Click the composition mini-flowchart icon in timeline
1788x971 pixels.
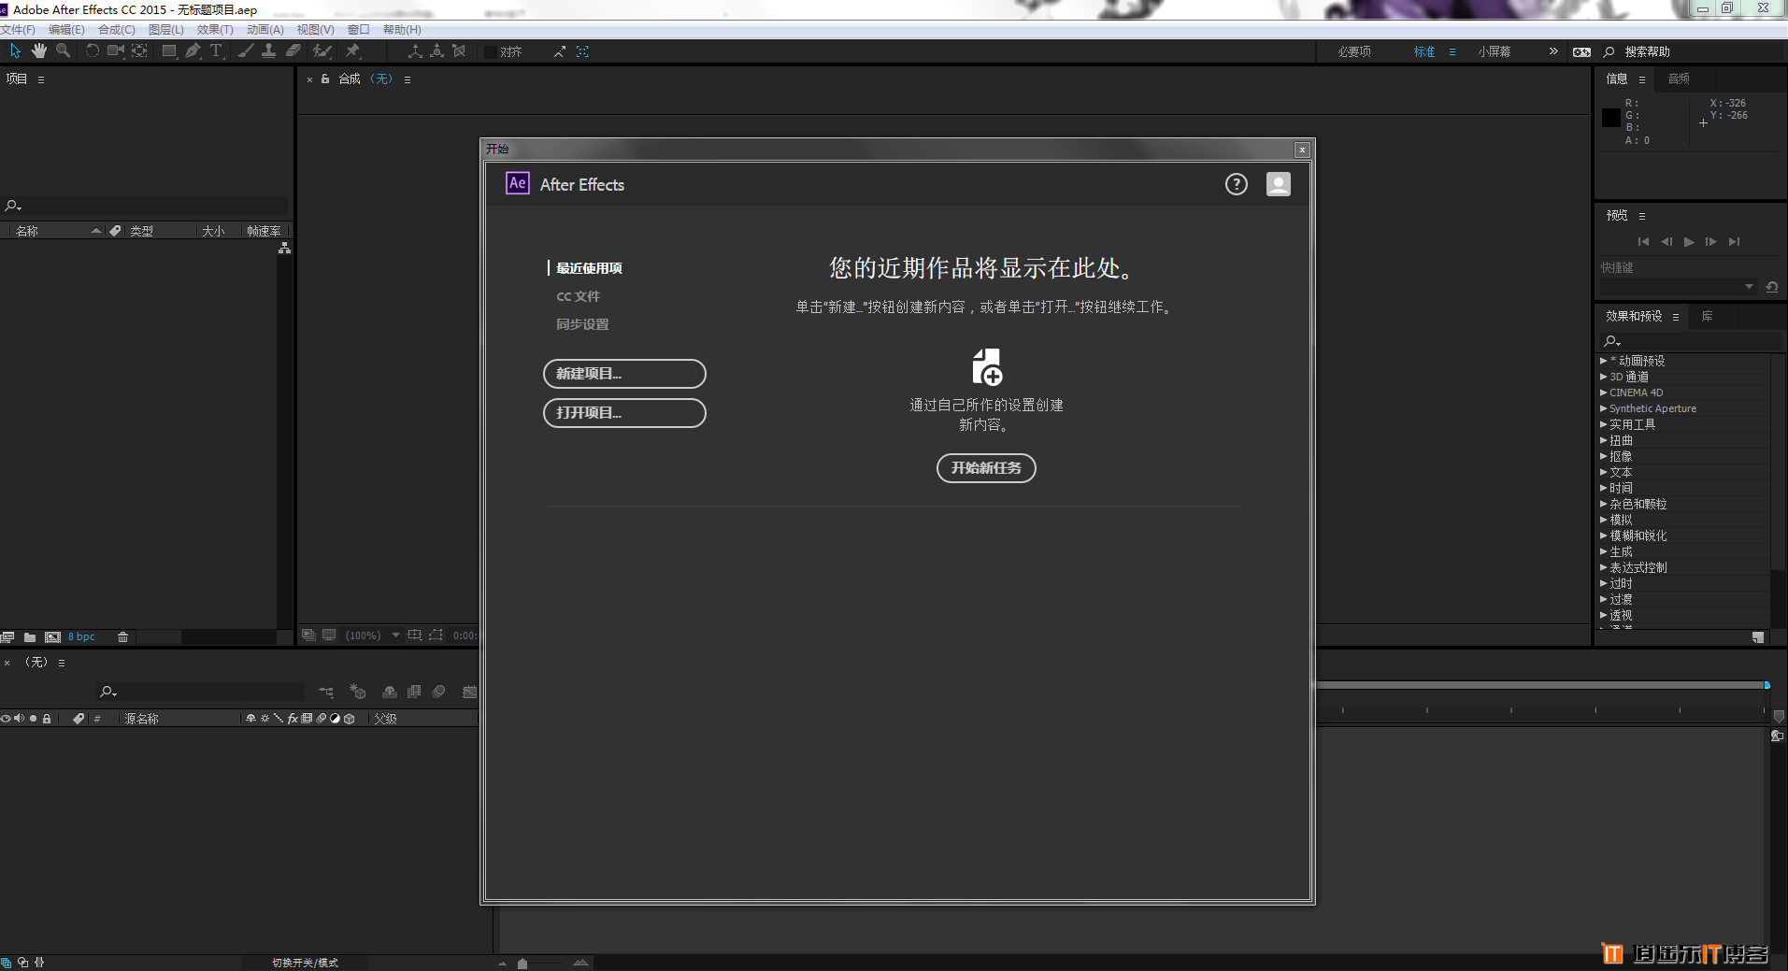[326, 692]
